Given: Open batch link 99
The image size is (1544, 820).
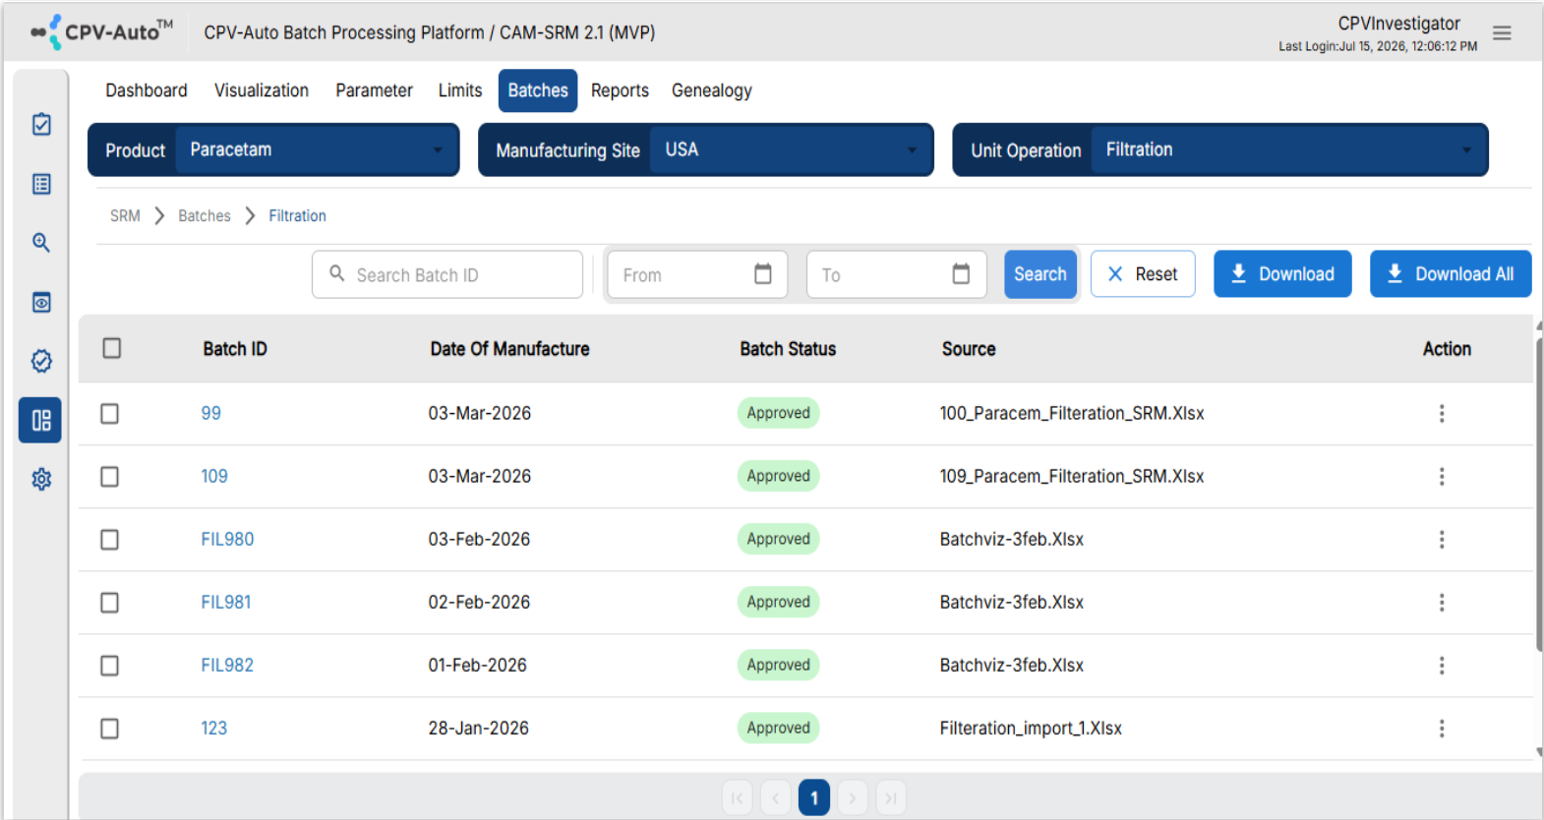Looking at the screenshot, I should point(210,413).
